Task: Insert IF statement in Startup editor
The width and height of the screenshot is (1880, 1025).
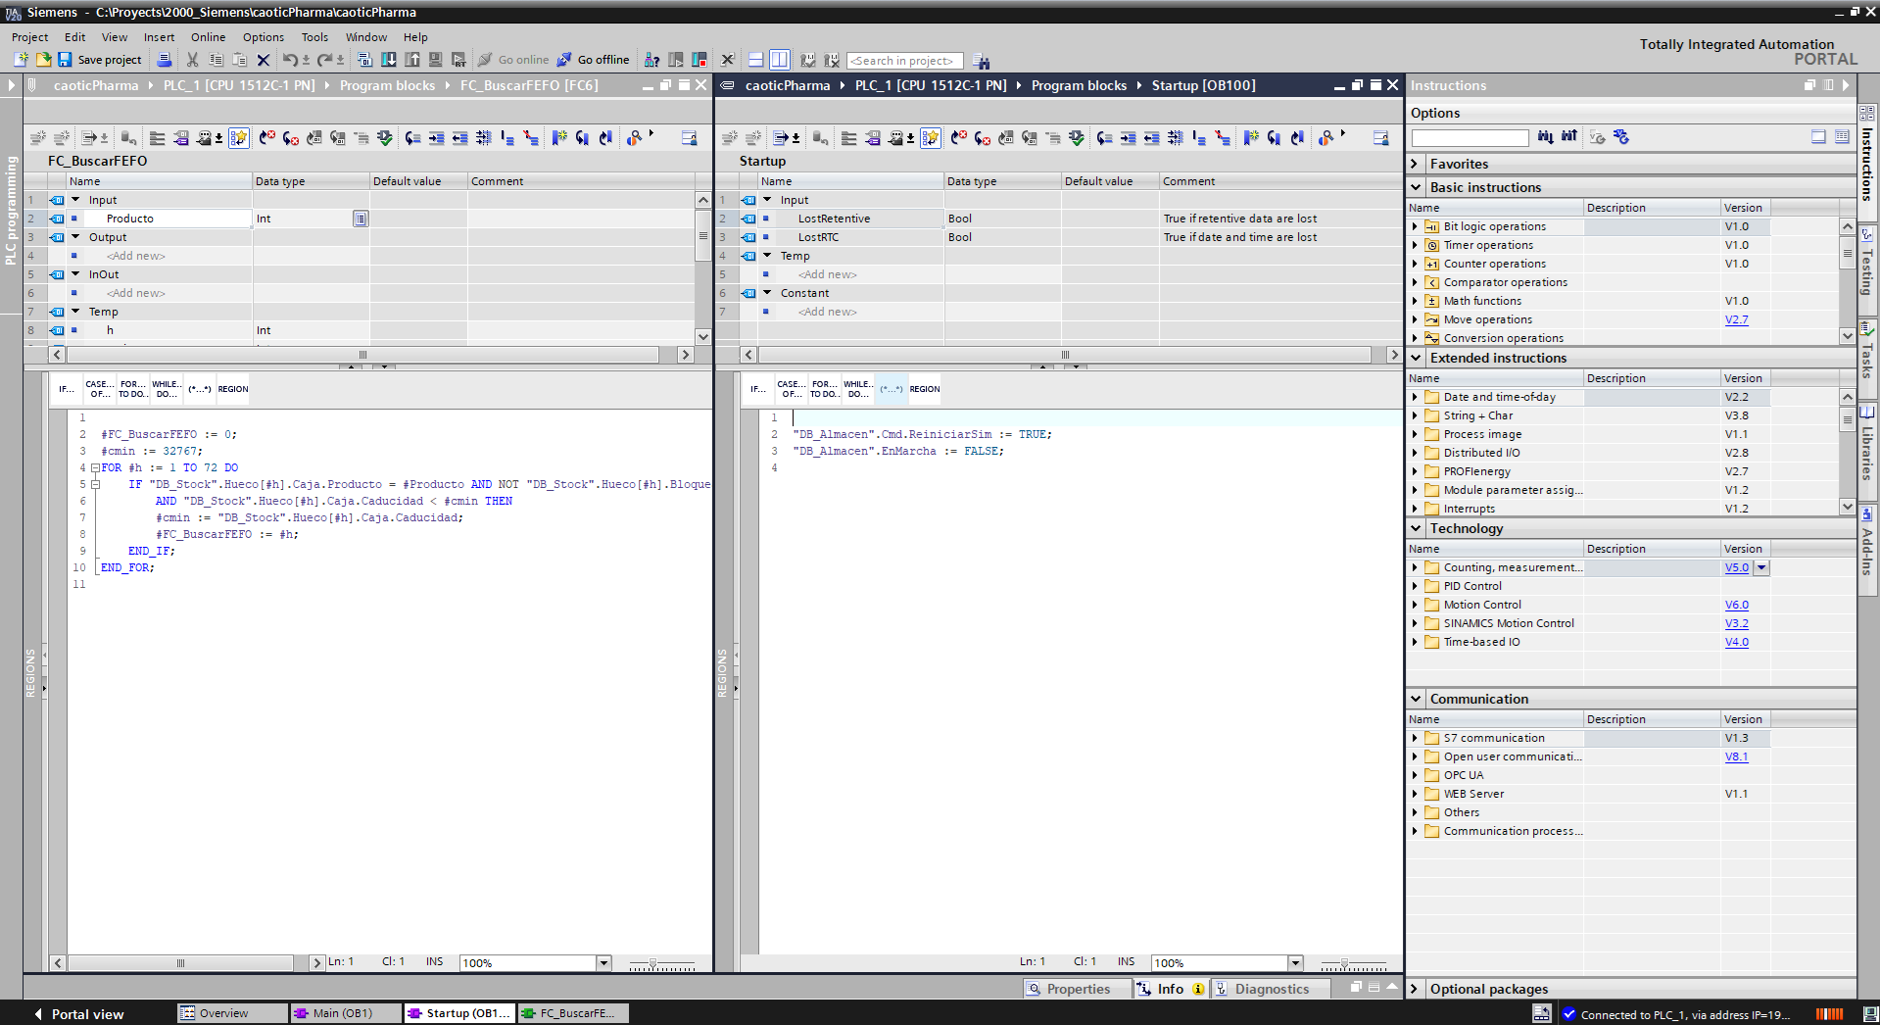Action: (757, 389)
